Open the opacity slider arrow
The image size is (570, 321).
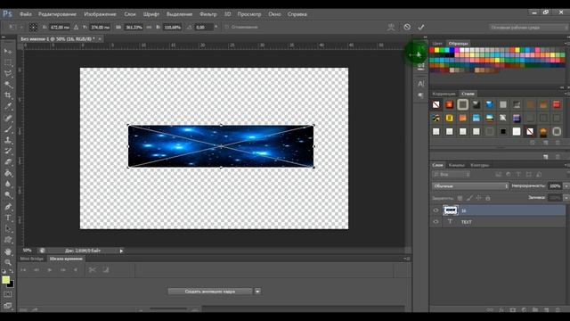click(566, 186)
